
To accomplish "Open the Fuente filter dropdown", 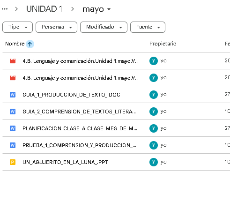I will pos(148,27).
